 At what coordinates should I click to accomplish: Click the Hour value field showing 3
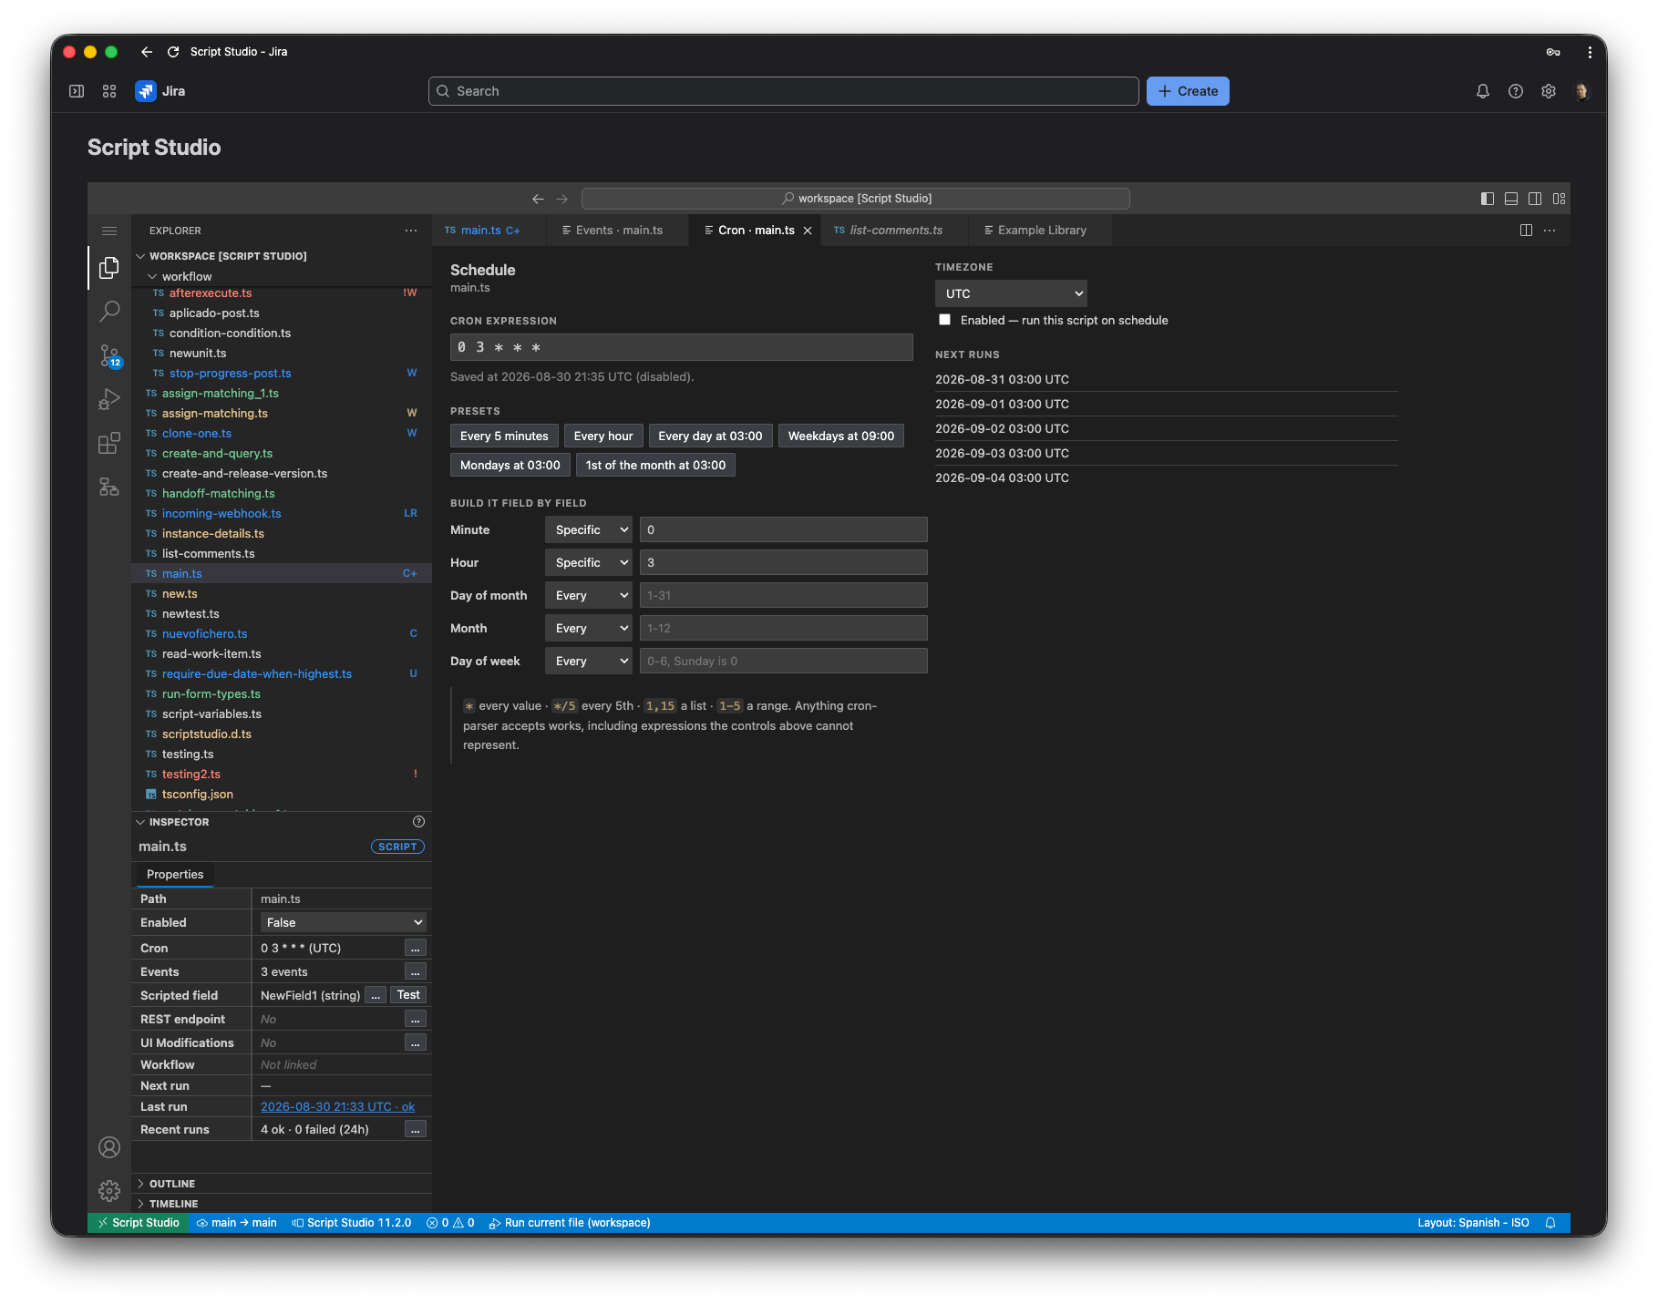(784, 562)
